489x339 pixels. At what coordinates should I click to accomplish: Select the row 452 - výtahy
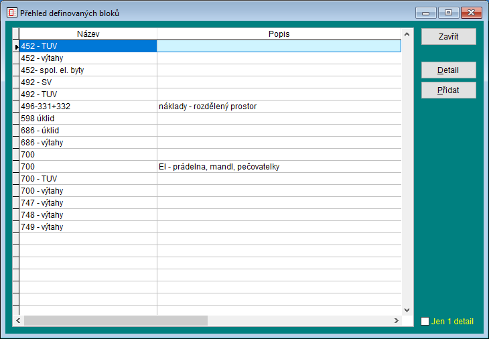click(x=88, y=58)
